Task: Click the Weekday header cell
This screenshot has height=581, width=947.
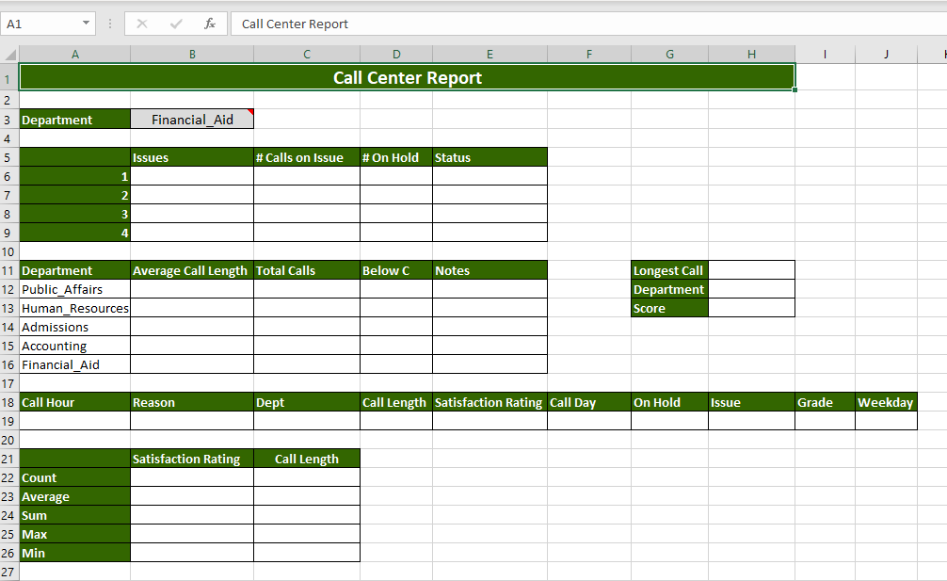Action: pyautogui.click(x=886, y=402)
